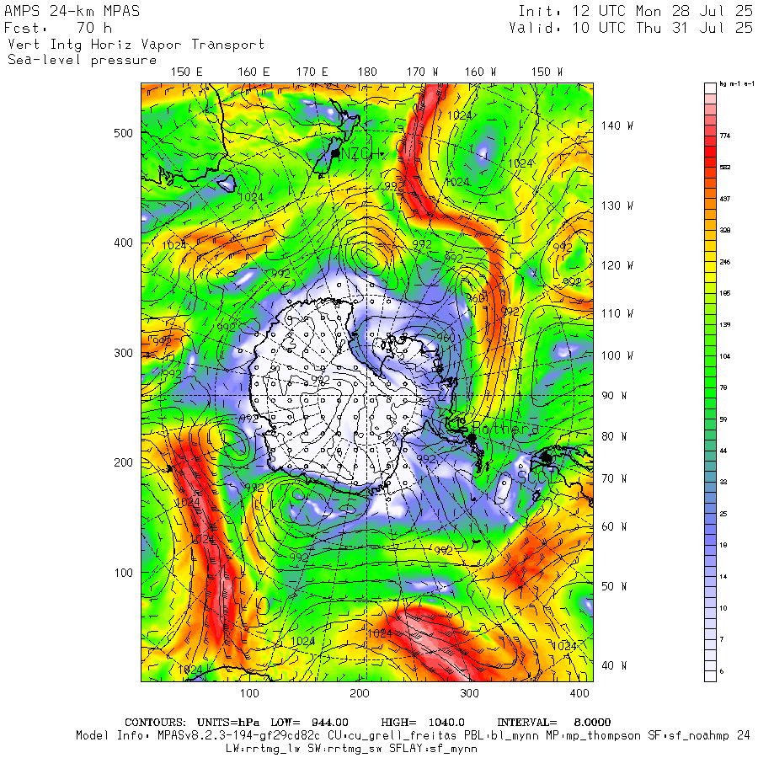Click the '180' longitude label

pos(367,72)
